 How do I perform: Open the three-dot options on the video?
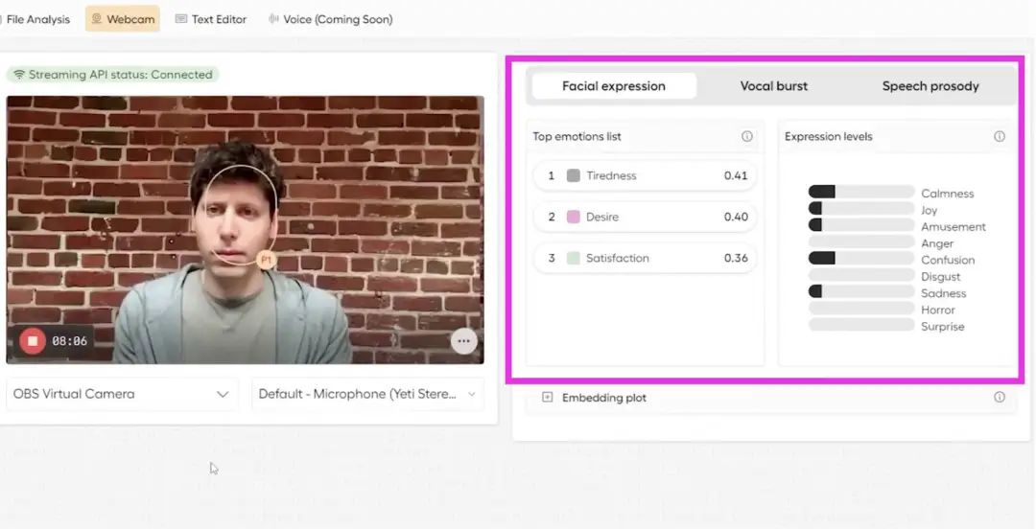(464, 341)
